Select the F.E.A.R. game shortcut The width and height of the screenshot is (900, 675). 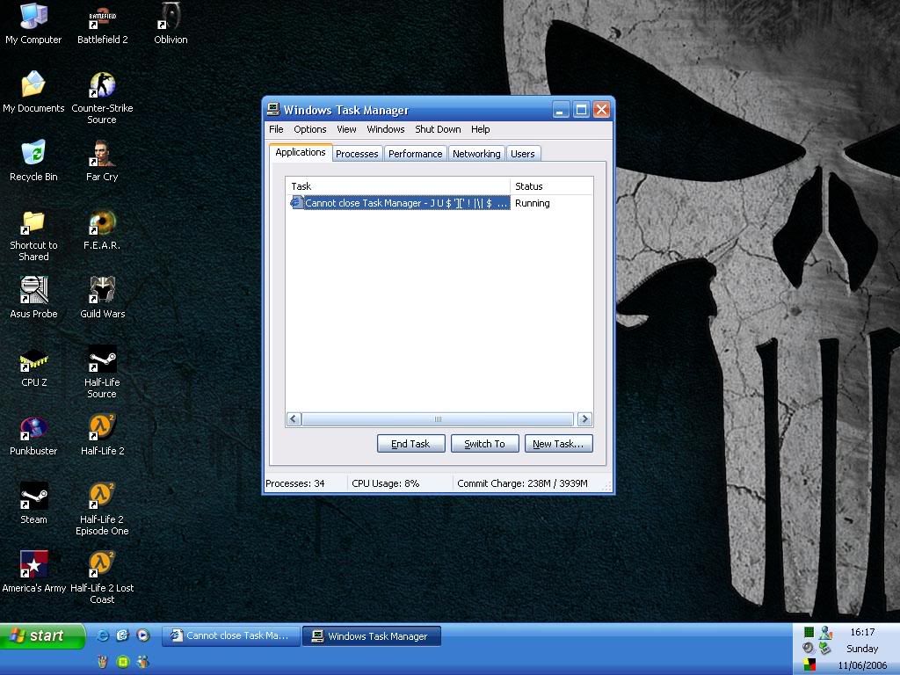tap(102, 229)
